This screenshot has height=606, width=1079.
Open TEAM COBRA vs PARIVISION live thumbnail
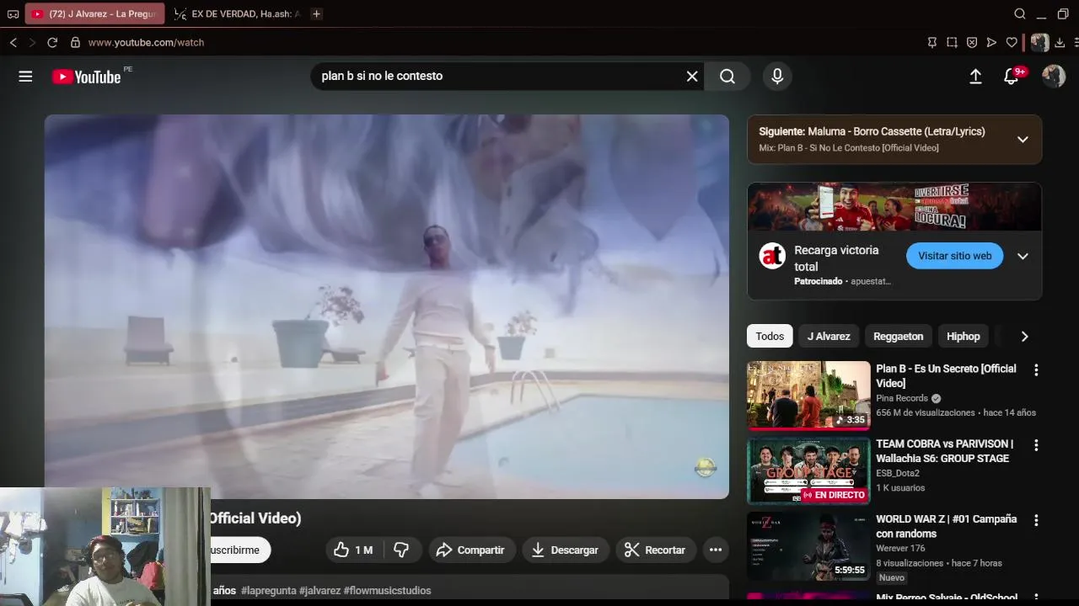pos(808,470)
